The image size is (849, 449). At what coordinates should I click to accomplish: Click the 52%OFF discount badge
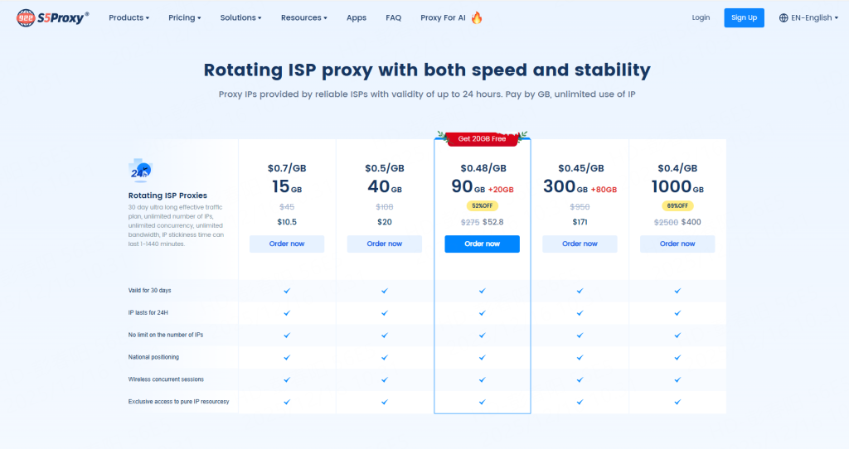482,205
